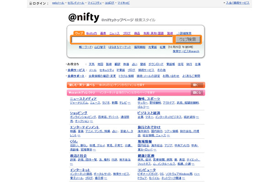Open the ビジネスと経済 directory category

[149, 113]
